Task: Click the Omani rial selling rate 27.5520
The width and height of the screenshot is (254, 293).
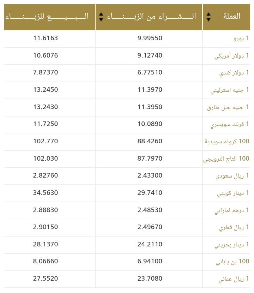Action: (x=46, y=279)
